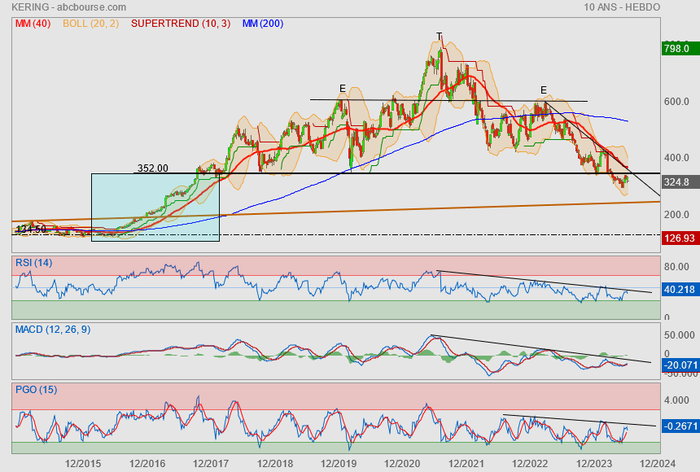Click the red "126.93" price tag
This screenshot has width=700, height=472.
[680, 238]
